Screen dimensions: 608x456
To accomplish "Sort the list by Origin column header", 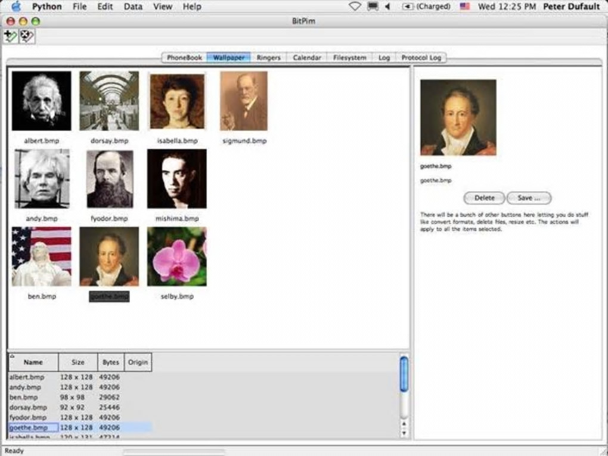I will pos(138,362).
